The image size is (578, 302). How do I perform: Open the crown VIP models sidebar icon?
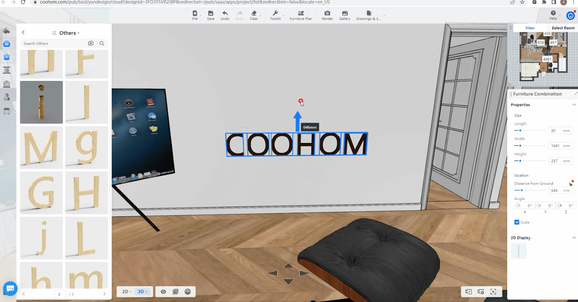point(7,57)
